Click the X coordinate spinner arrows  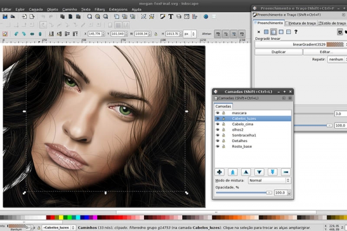pyautogui.click(x=104, y=34)
